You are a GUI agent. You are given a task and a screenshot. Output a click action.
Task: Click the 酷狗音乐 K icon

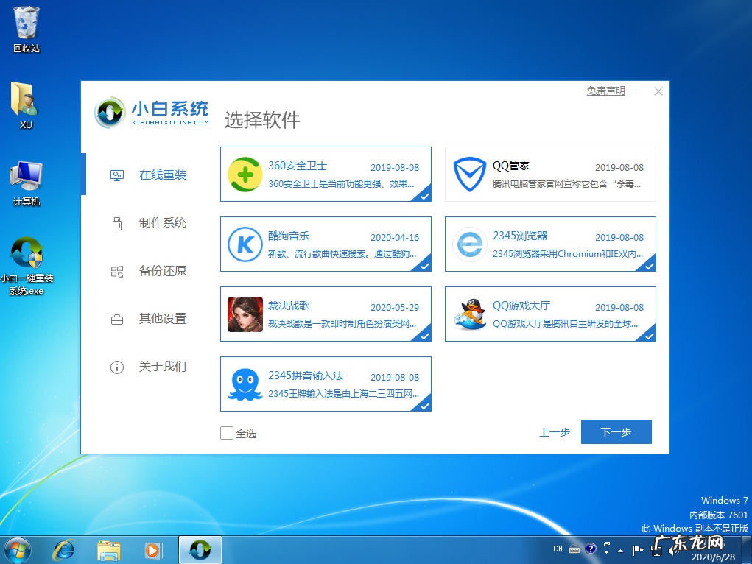245,244
